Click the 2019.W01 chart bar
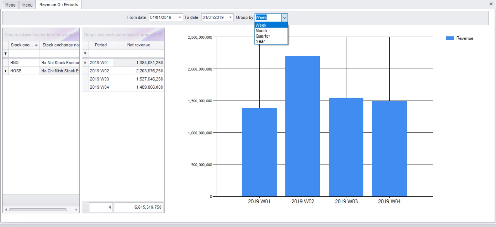This screenshot has height=227, width=496. pyautogui.click(x=259, y=152)
